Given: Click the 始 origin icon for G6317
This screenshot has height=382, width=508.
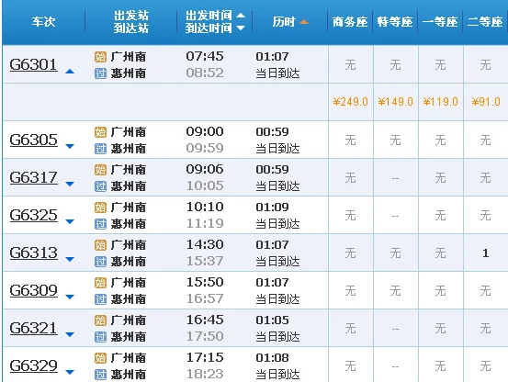Looking at the screenshot, I should [x=100, y=170].
